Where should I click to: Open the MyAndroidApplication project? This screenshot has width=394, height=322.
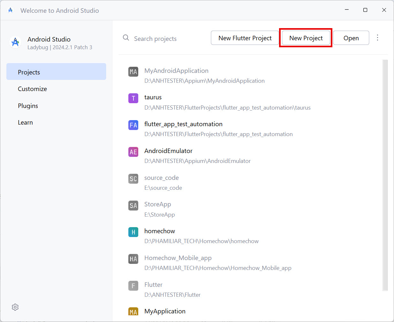pos(251,75)
